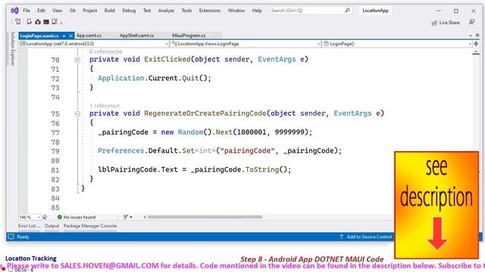Open the Test menu
This screenshot has height=272, width=485.
click(147, 11)
